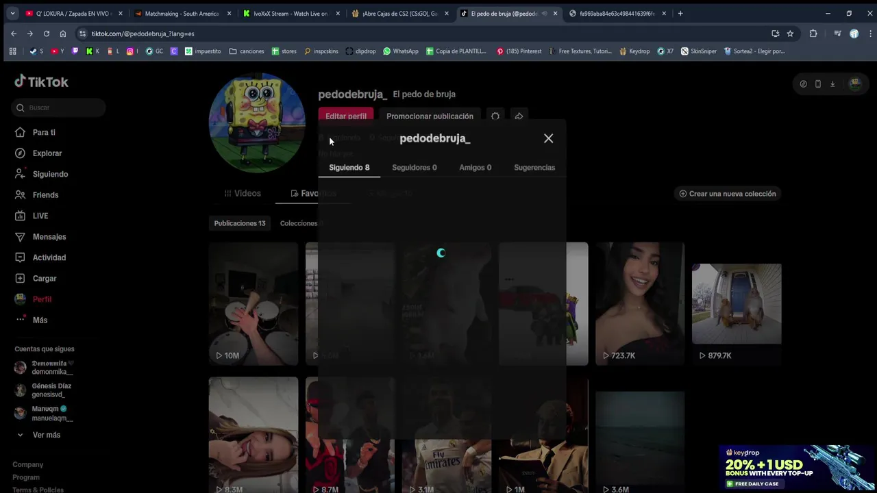Screen dimensions: 877x493
Task: Open the browser tab search dropdown
Action: coord(12,13)
